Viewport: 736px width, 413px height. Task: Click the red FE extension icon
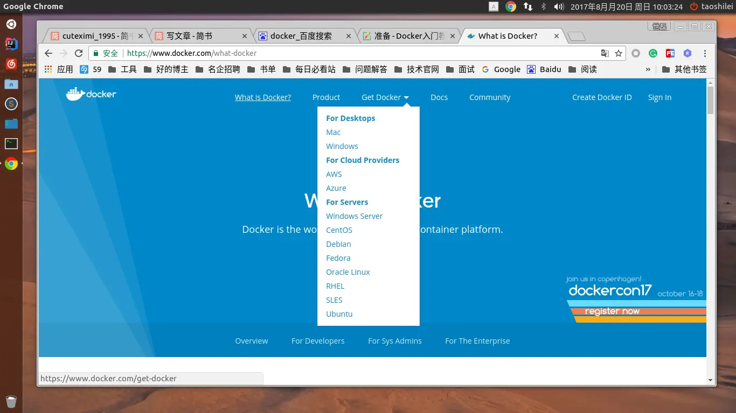(x=670, y=53)
